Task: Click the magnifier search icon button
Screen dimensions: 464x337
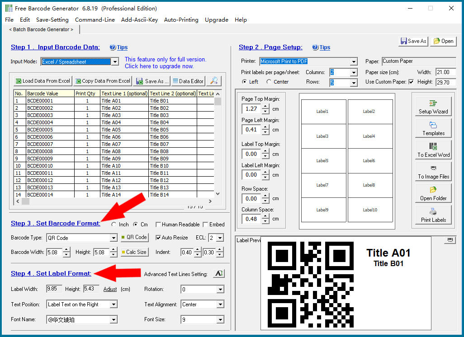Action: pyautogui.click(x=214, y=81)
